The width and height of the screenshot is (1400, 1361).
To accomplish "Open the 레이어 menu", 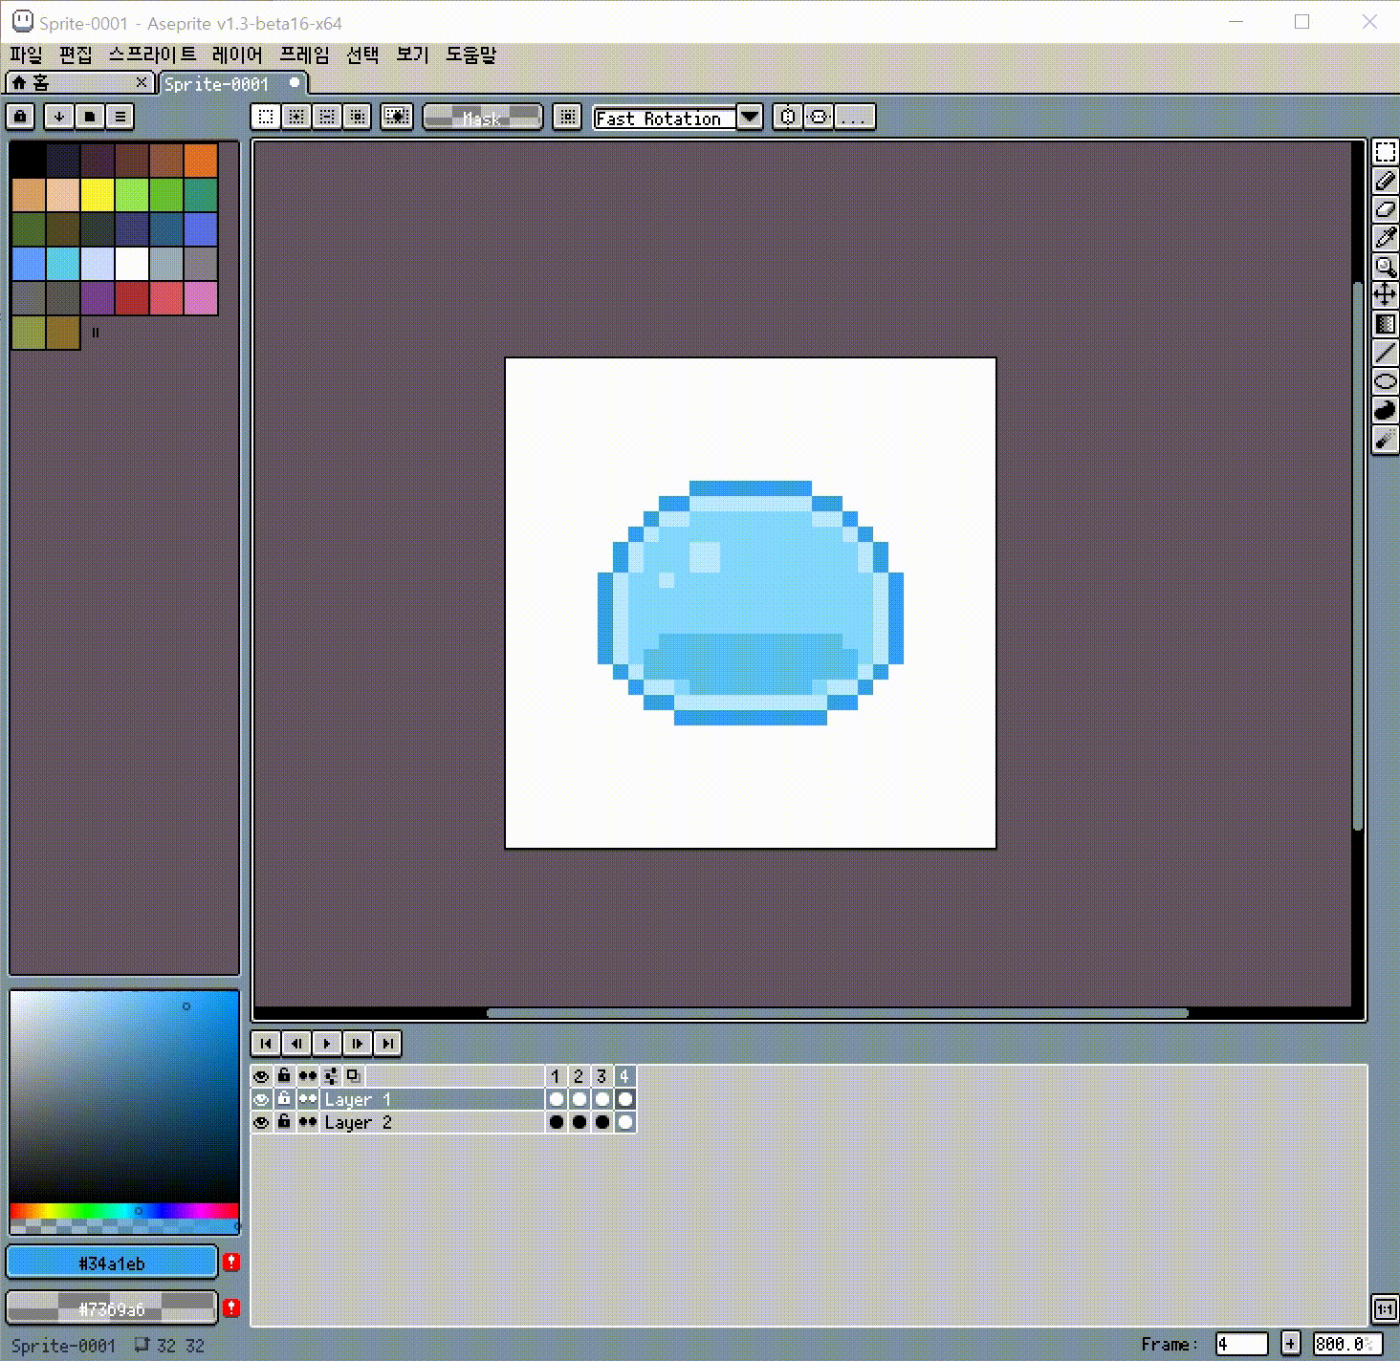I will pos(237,55).
